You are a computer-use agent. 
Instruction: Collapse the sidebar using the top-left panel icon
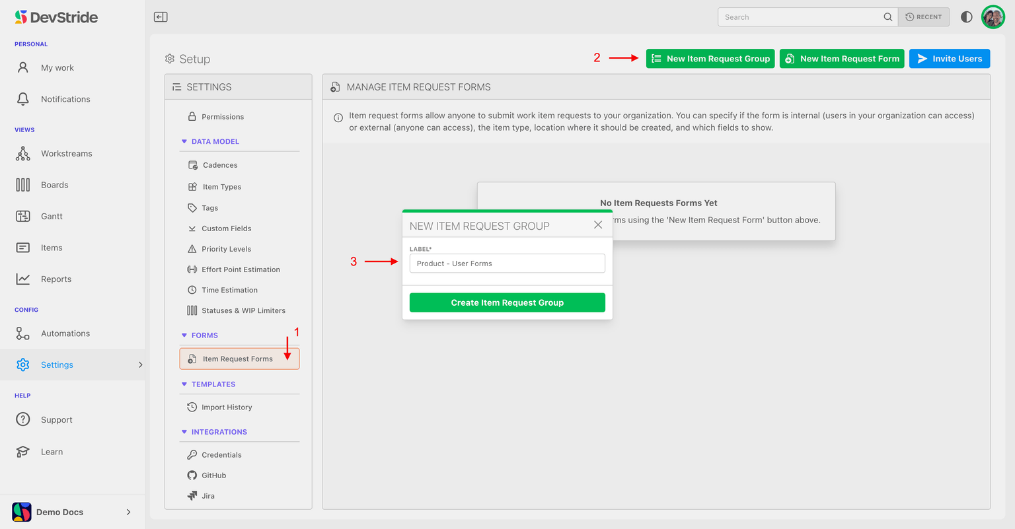coord(161,17)
